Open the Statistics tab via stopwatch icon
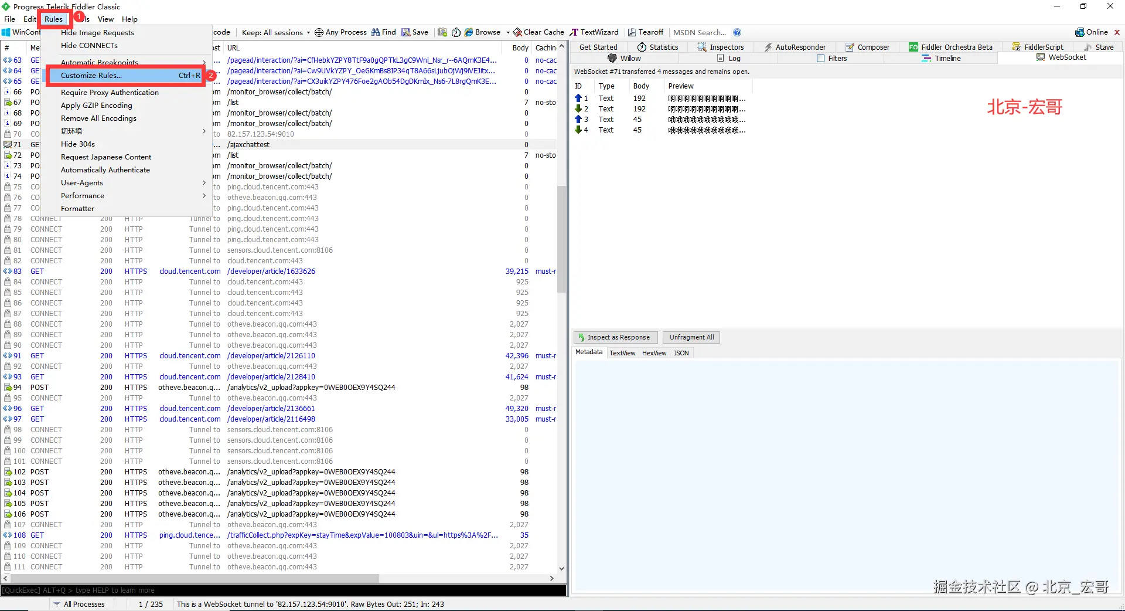The image size is (1125, 611). (642, 47)
